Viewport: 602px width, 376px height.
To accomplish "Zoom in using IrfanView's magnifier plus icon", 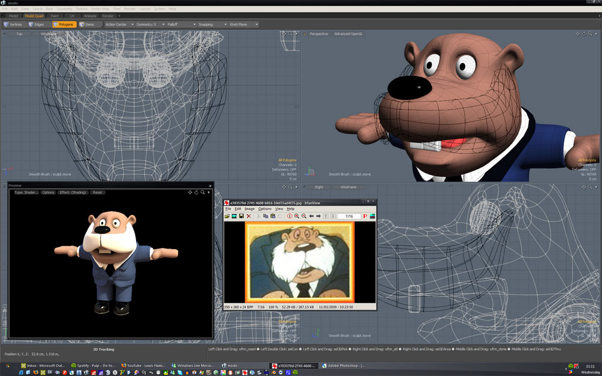I will tap(297, 216).
